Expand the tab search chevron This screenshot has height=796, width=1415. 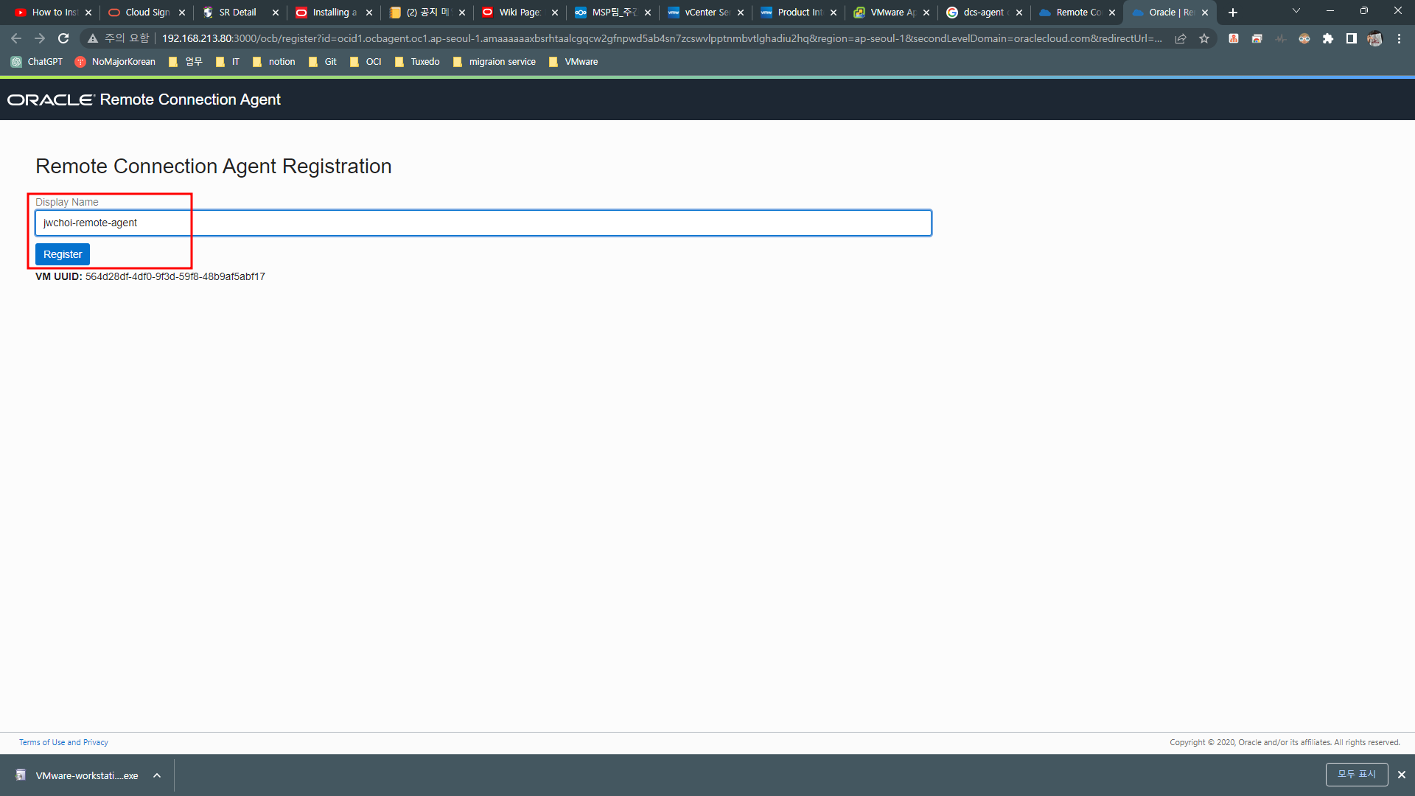[x=1296, y=11]
